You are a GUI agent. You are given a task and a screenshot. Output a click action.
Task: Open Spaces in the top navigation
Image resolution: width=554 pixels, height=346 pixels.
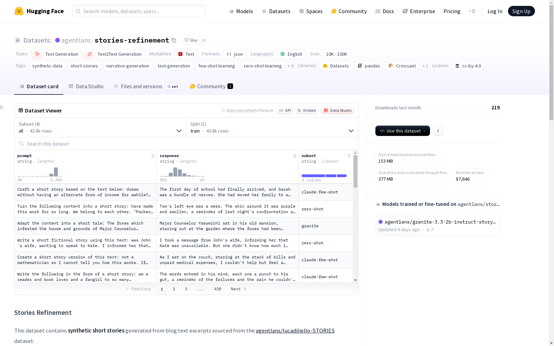tap(311, 11)
